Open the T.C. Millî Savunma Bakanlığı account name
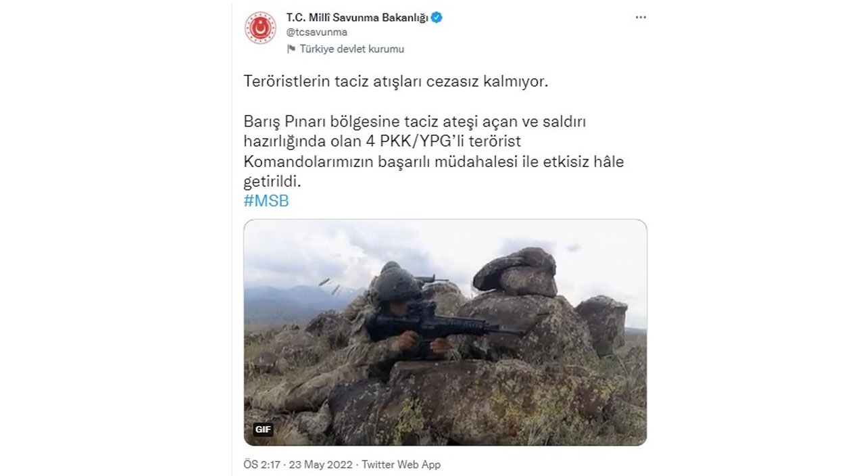 pyautogui.click(x=357, y=18)
